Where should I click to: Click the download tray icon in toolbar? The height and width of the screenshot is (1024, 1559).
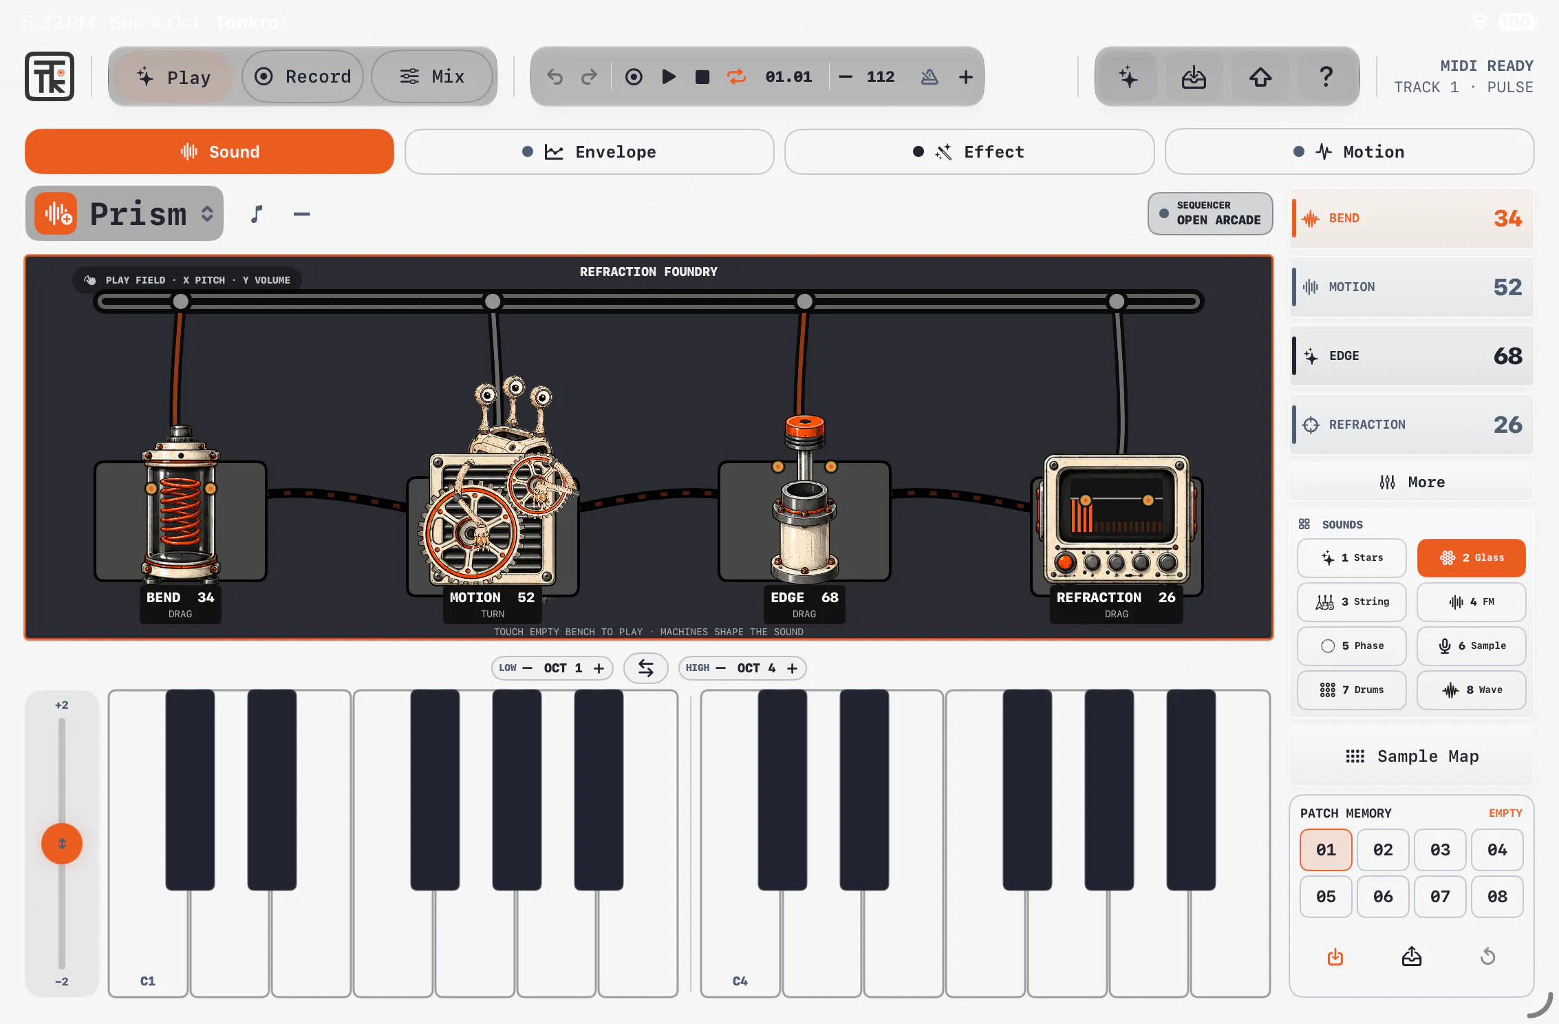(1194, 77)
